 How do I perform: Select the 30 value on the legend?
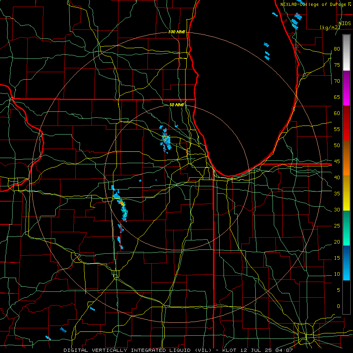(x=337, y=209)
